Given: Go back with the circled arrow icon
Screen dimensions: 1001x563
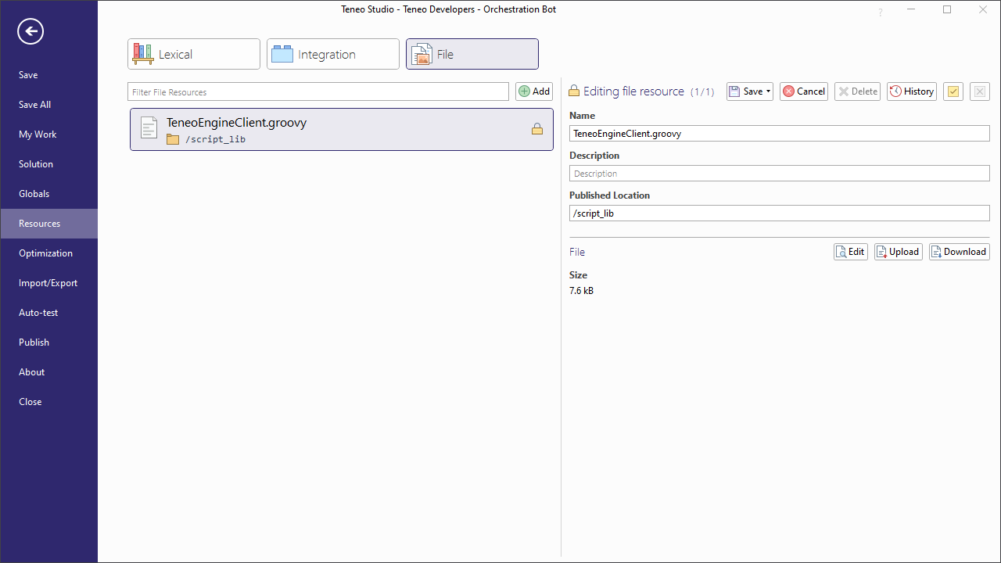Looking at the screenshot, I should tap(30, 31).
